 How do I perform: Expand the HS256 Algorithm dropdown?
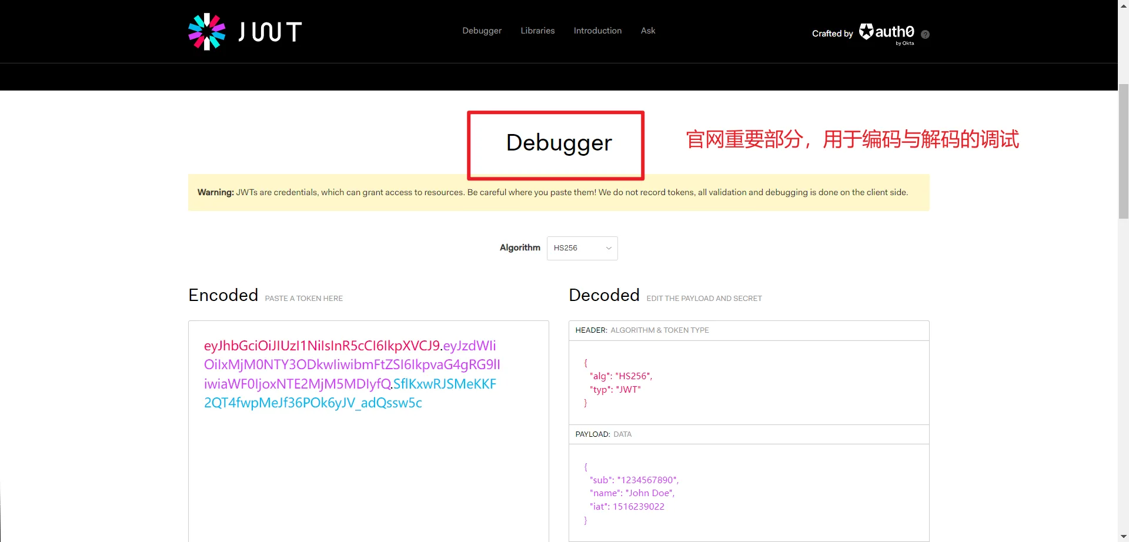point(582,248)
